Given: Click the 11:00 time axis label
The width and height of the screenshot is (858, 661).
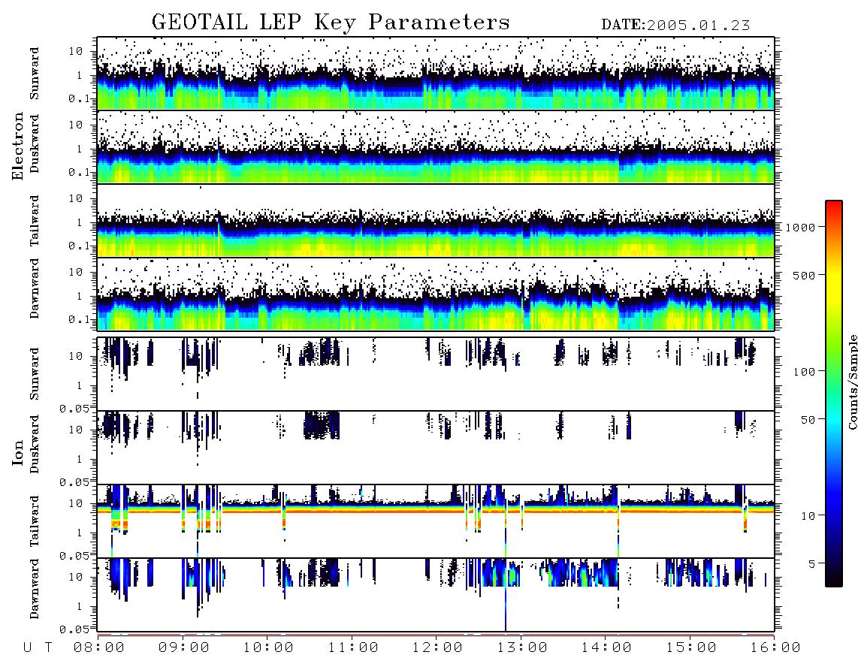Looking at the screenshot, I should tap(353, 647).
